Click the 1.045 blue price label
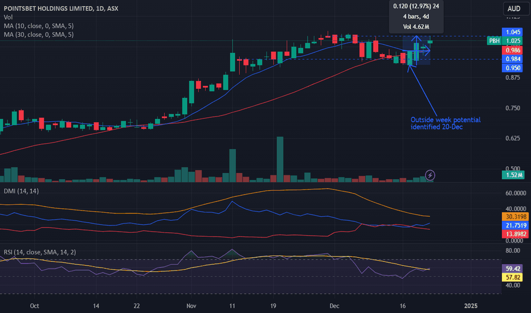Screen dimensions: 531x313 tap(513, 32)
